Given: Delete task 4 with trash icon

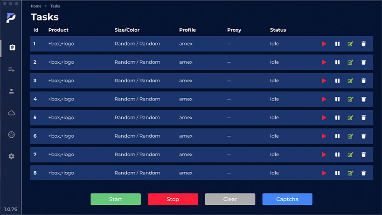Looking at the screenshot, I should tap(363, 99).
